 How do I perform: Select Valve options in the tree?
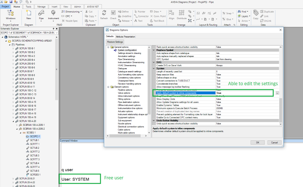tap(124, 93)
